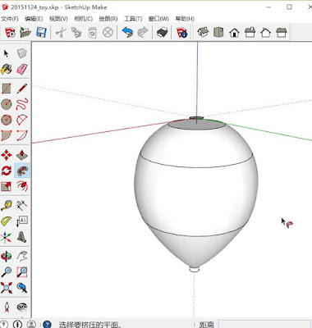The image size is (312, 328).
Task: Select the arrow Select tool
Action: click(x=7, y=53)
